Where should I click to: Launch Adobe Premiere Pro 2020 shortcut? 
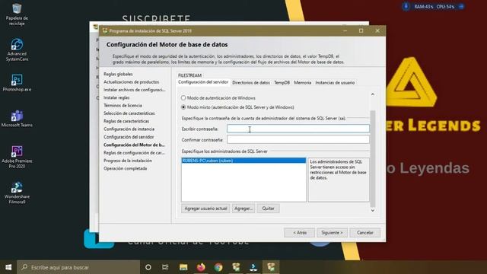tap(17, 157)
